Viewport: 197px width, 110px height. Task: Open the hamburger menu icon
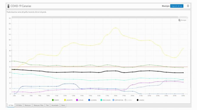point(188,6)
